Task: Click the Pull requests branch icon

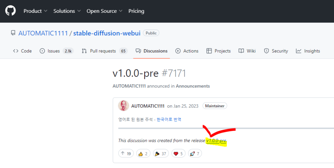Action: (84, 51)
